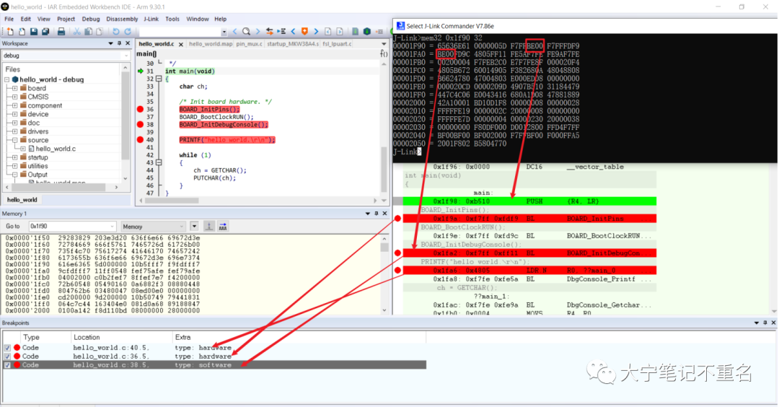Image resolution: width=779 pixels, height=407 pixels.
Task: Click the Cut scissors icon
Action: coord(77,31)
